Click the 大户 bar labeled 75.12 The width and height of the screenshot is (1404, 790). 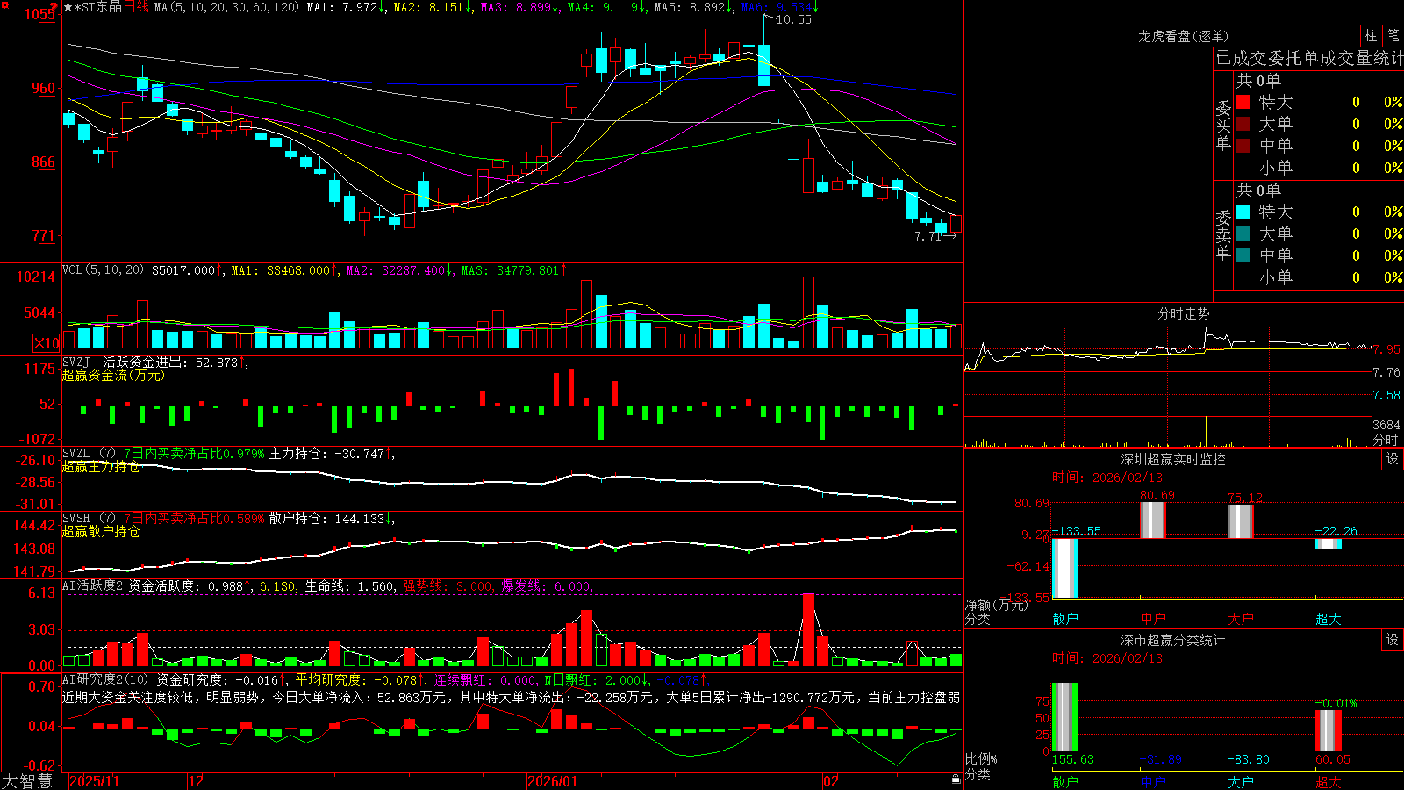pyautogui.click(x=1241, y=521)
